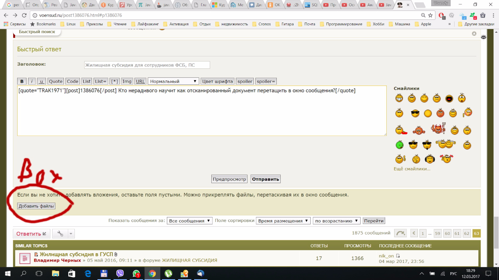Click the Bold (B) formatting button
The width and height of the screenshot is (499, 280).
point(22,81)
